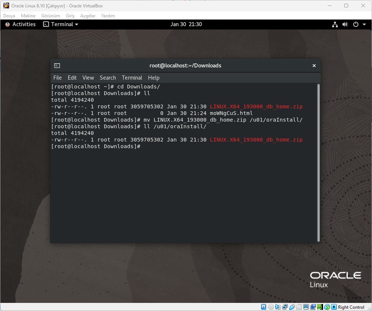Open the USB devices status icon
Viewport: 372px width, 311px height.
coord(292,307)
